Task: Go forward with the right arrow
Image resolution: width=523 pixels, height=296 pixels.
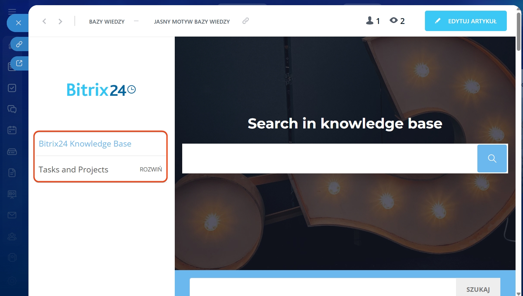Action: coord(60,21)
